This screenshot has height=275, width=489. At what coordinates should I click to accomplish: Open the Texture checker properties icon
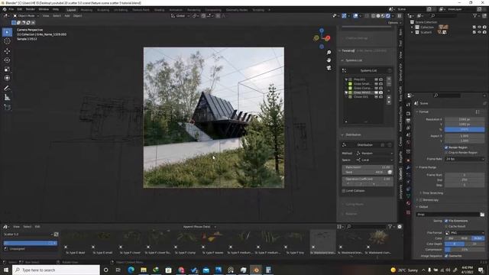(408, 212)
